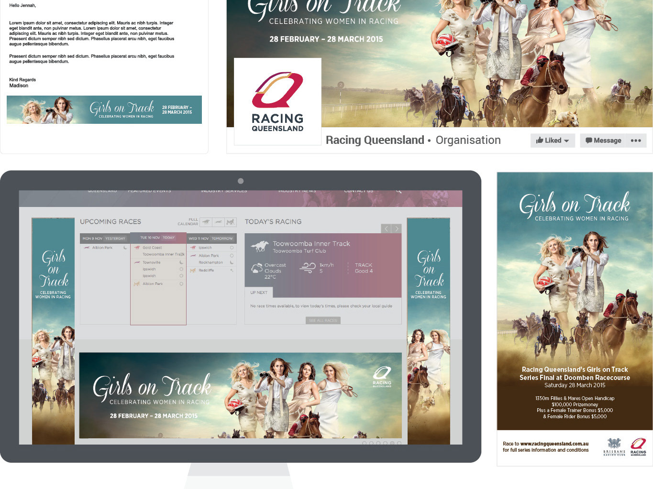Image resolution: width=653 pixels, height=489 pixels.
Task: Open Industry Services in the website menu
Action: pyautogui.click(x=224, y=191)
